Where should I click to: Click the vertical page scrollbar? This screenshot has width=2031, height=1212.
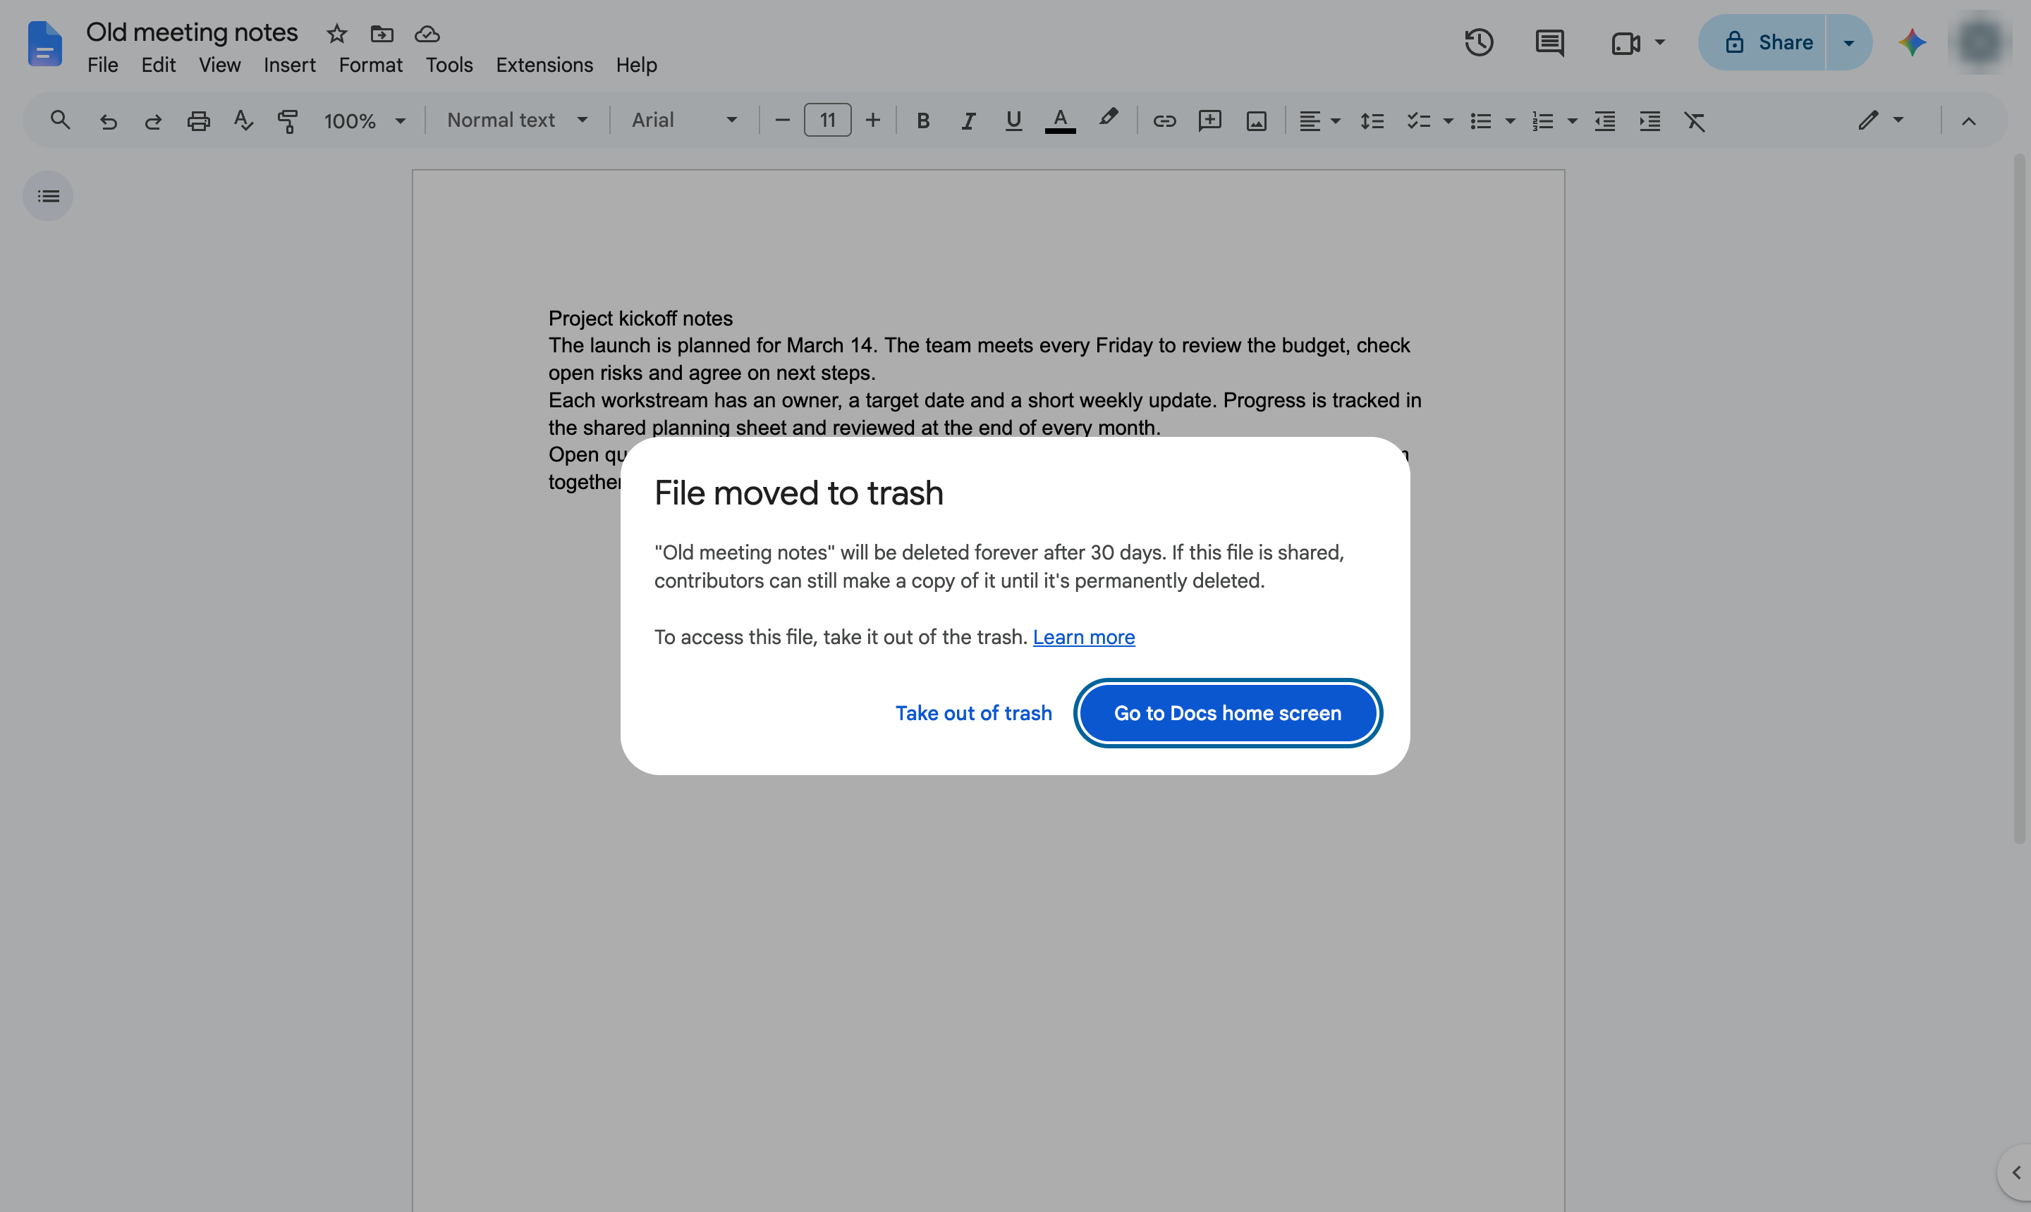tap(2019, 498)
